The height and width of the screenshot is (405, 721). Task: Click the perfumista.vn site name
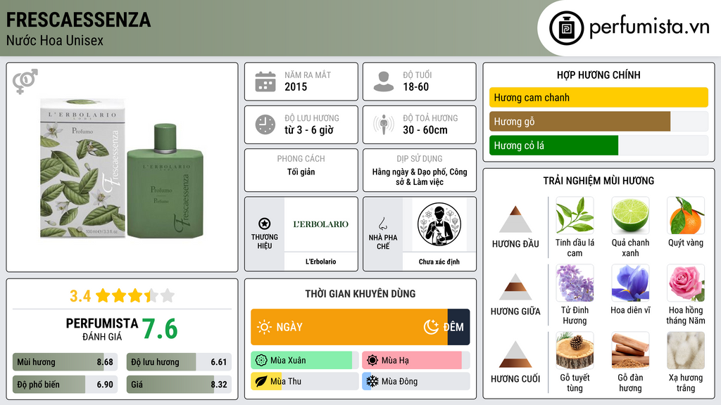coord(649,27)
